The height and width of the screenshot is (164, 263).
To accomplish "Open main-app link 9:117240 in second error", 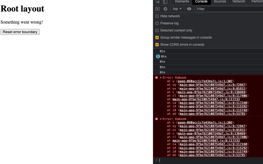I will point(213,144).
